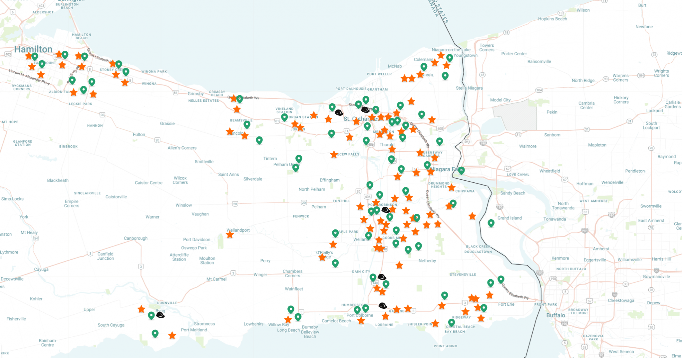Image resolution: width=682 pixels, height=358 pixels.
Task: Open the green pin above Crystal Beach
Action: pos(451,322)
